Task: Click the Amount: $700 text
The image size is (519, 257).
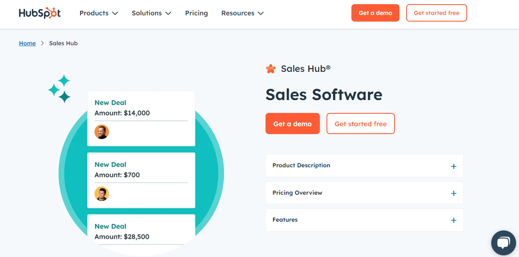Action: click(117, 175)
